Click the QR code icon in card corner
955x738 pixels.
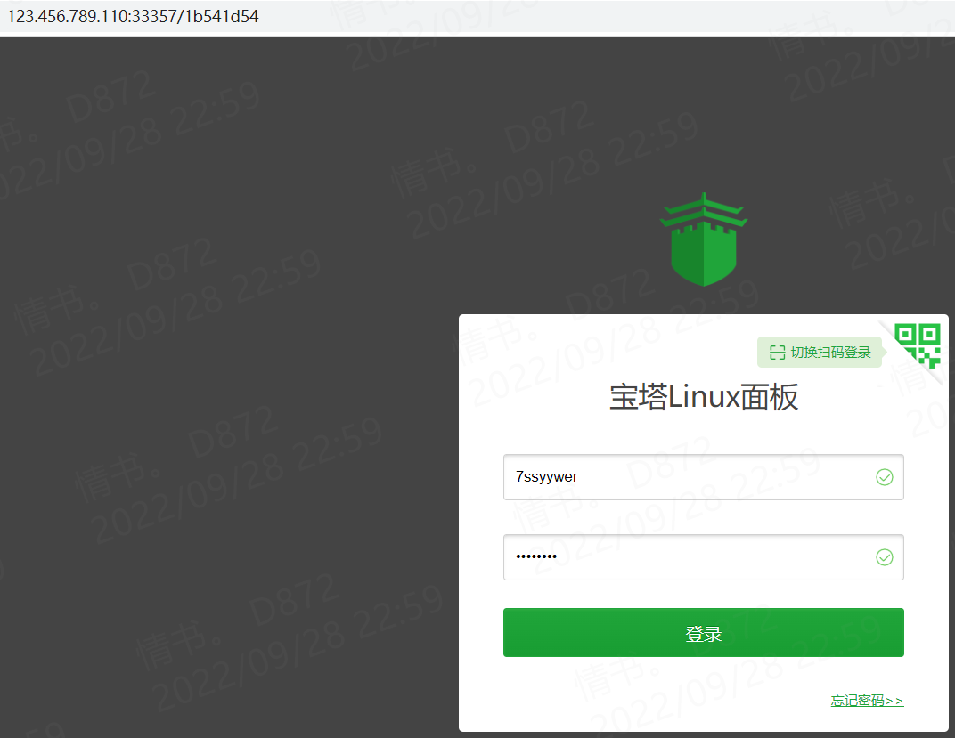click(x=918, y=345)
